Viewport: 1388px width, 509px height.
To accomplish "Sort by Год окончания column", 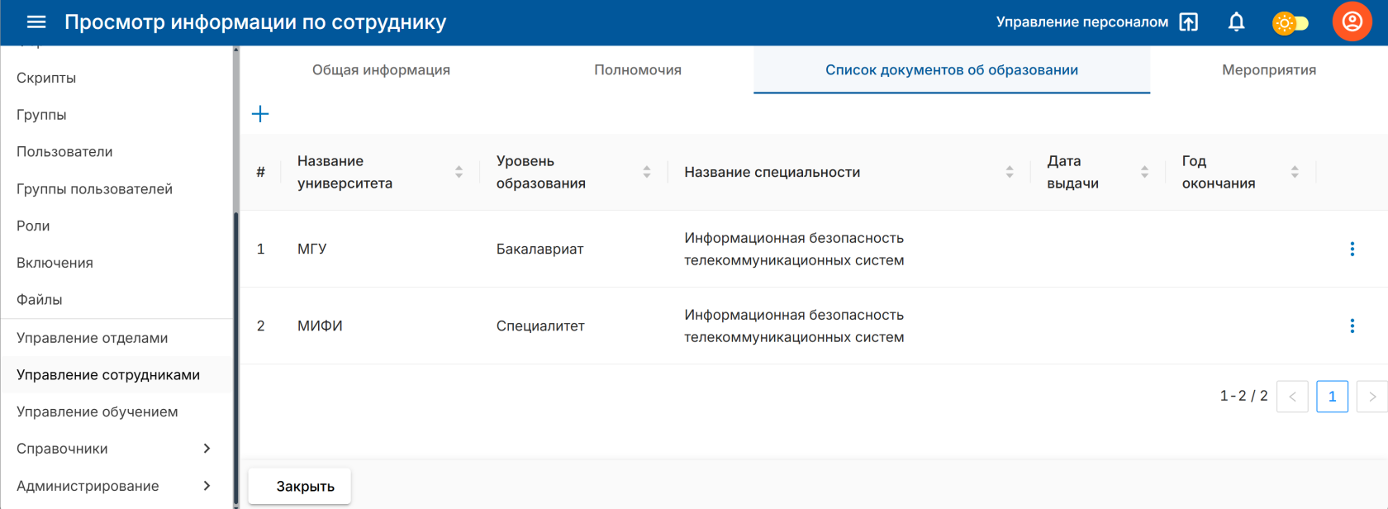I will pyautogui.click(x=1294, y=172).
